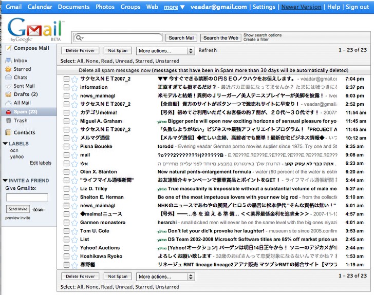Click the Give Gmail to email field

click(x=27, y=198)
